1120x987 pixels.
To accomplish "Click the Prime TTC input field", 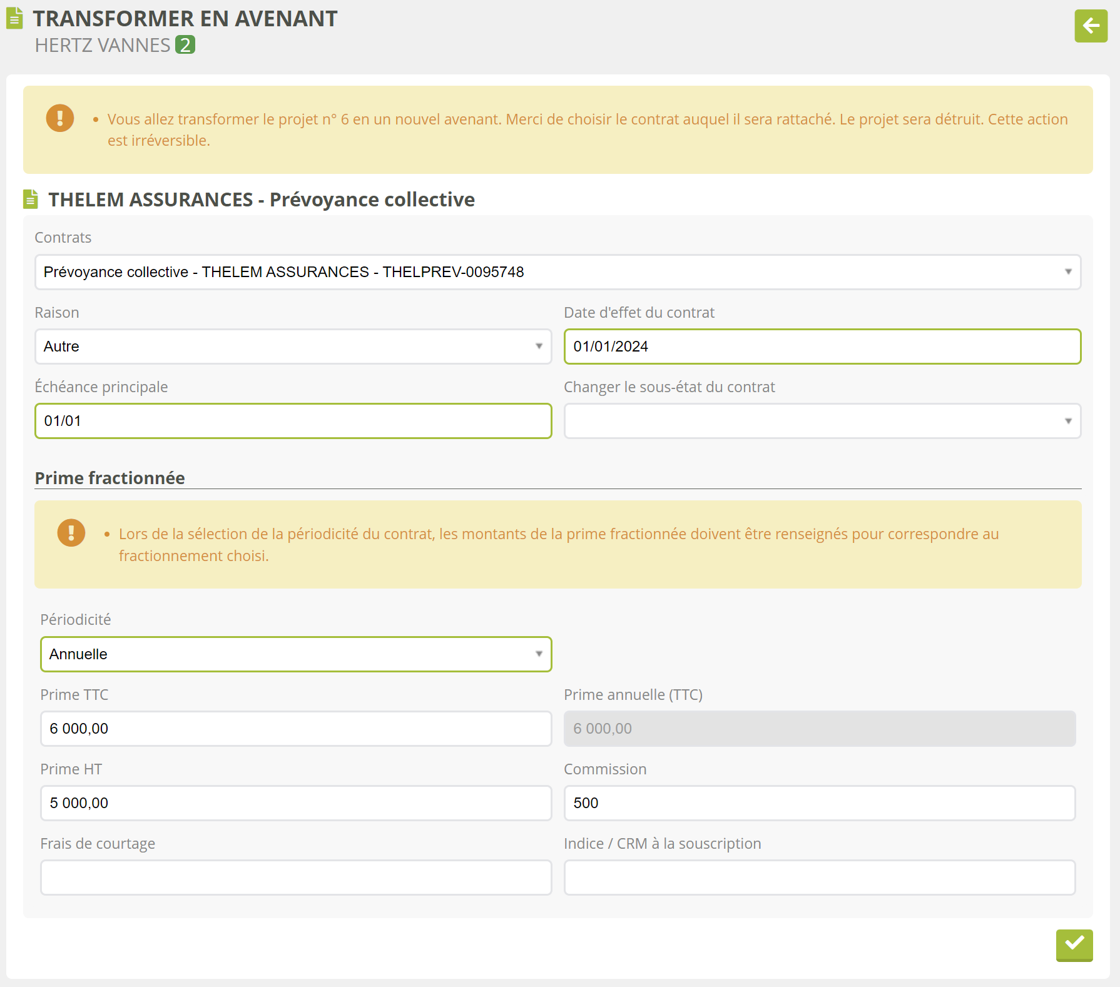I will (x=295, y=729).
